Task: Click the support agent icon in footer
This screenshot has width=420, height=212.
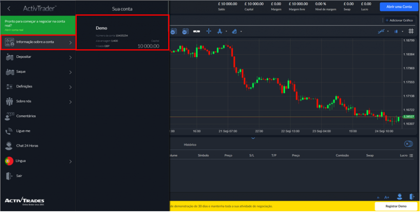Action: point(399,197)
